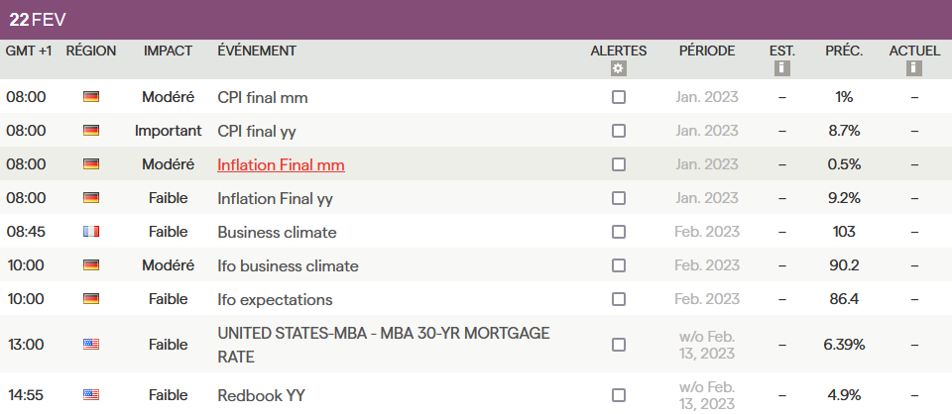
Task: Tick the alert checkbox for Business climate
Action: click(619, 232)
